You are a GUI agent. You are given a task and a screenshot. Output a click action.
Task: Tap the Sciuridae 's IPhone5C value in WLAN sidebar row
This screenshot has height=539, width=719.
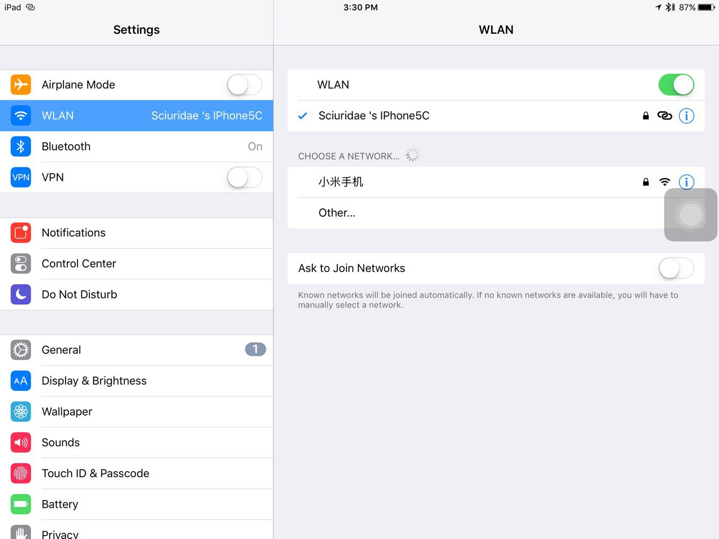coord(207,116)
